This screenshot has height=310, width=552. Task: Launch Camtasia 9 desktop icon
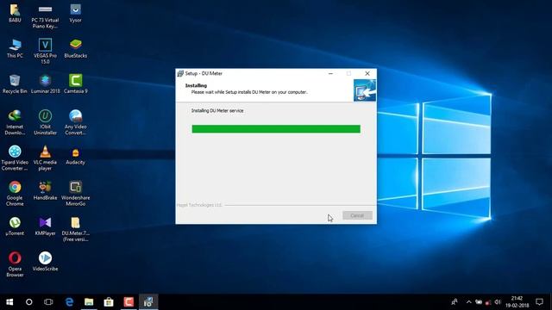click(x=75, y=84)
